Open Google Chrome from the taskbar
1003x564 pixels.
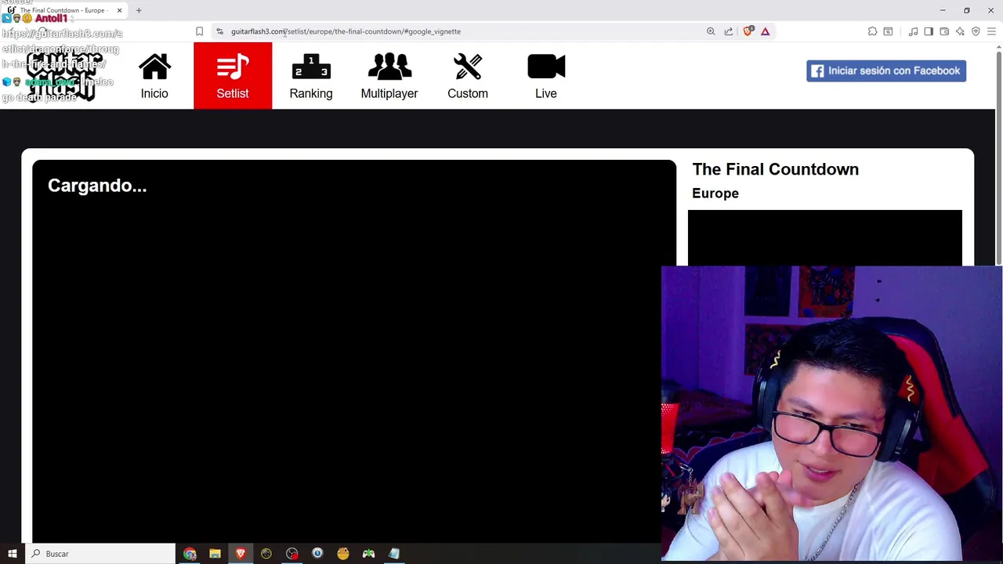point(190,554)
